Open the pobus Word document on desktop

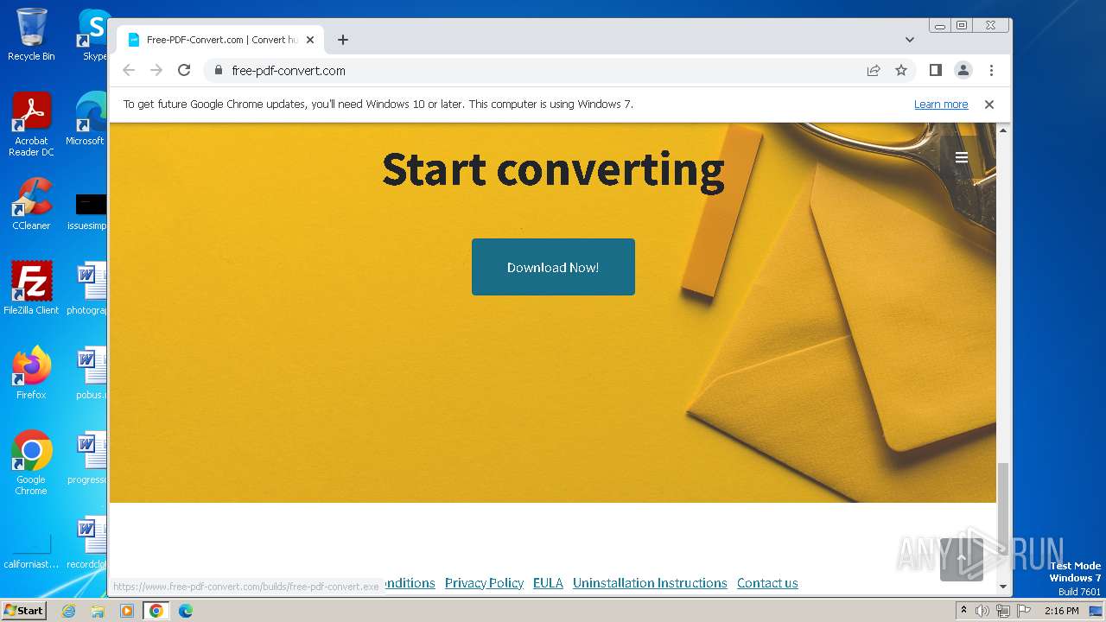[x=90, y=373]
